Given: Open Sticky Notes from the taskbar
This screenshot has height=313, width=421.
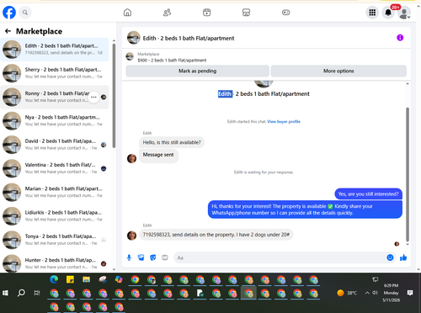Looking at the screenshot, I should click(x=70, y=279).
